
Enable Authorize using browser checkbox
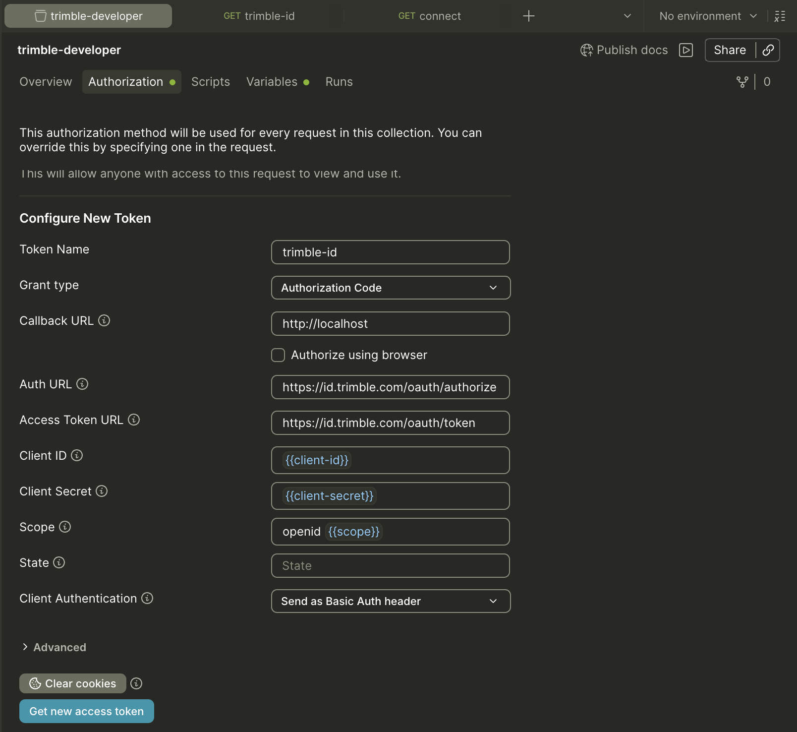point(278,355)
